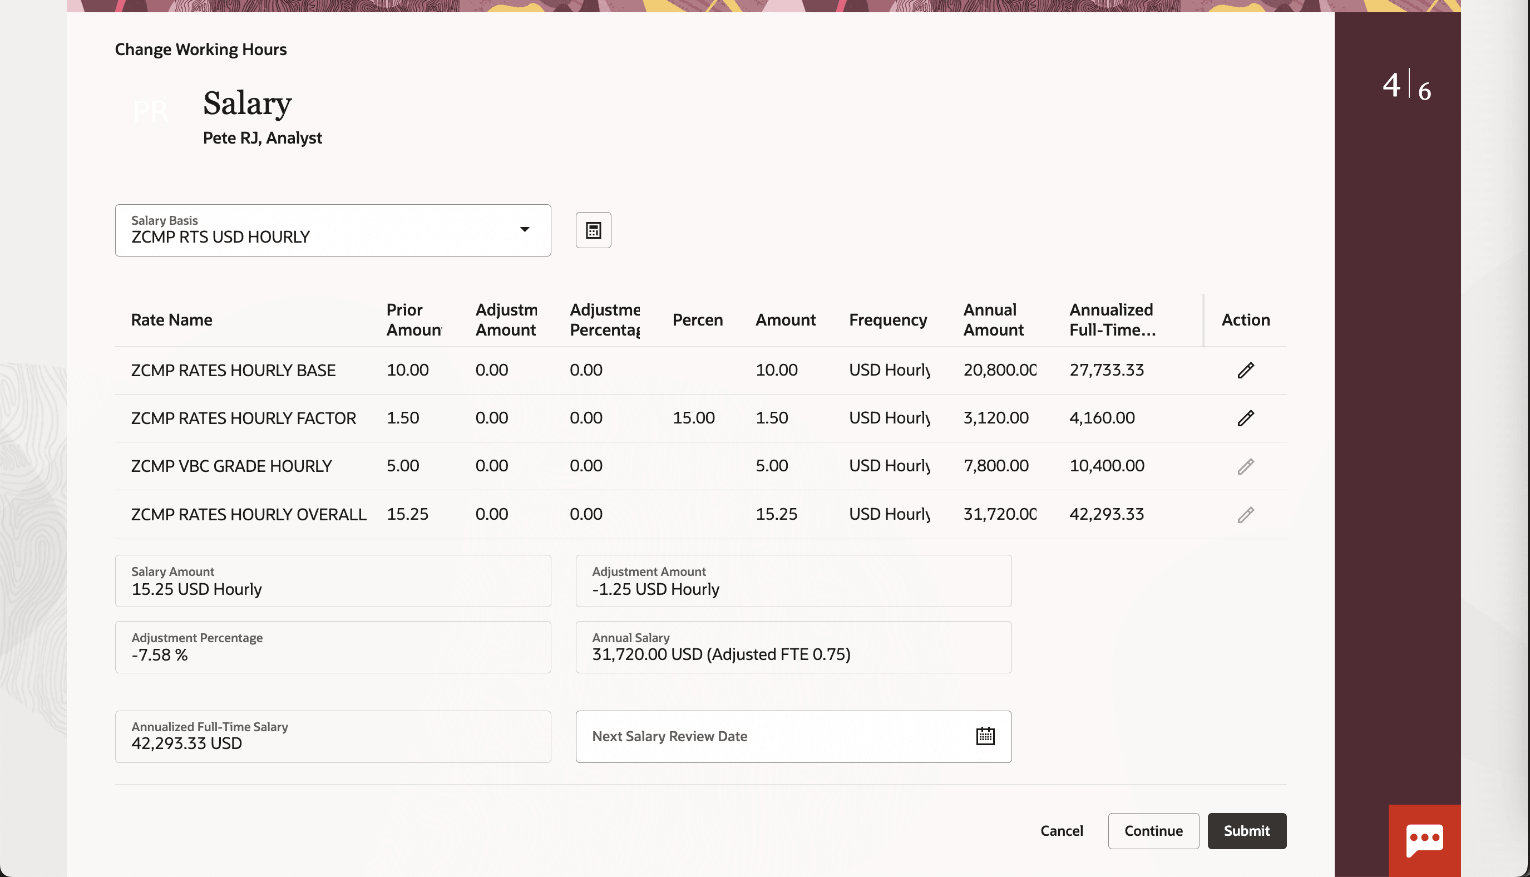
Task: Click the Submit button
Action: pyautogui.click(x=1246, y=831)
